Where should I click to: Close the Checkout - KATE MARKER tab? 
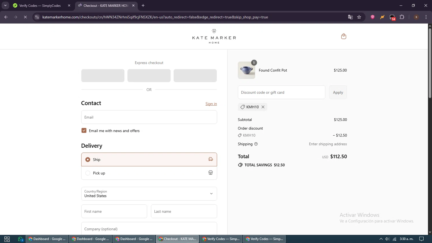(x=133, y=5)
